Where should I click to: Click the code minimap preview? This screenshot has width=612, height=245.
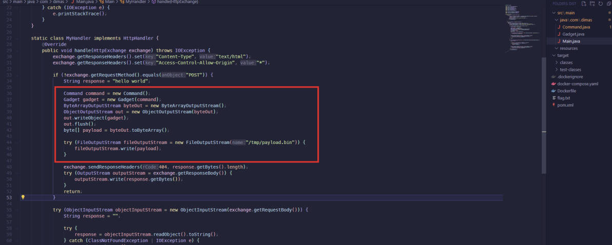(x=523, y=29)
